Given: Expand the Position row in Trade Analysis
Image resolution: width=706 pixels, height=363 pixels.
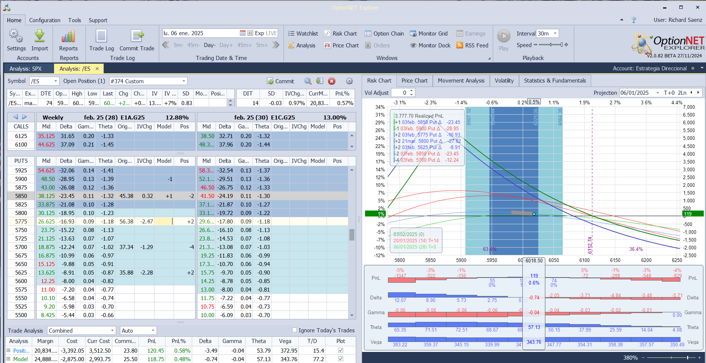Looking at the screenshot, I should 8,350.
